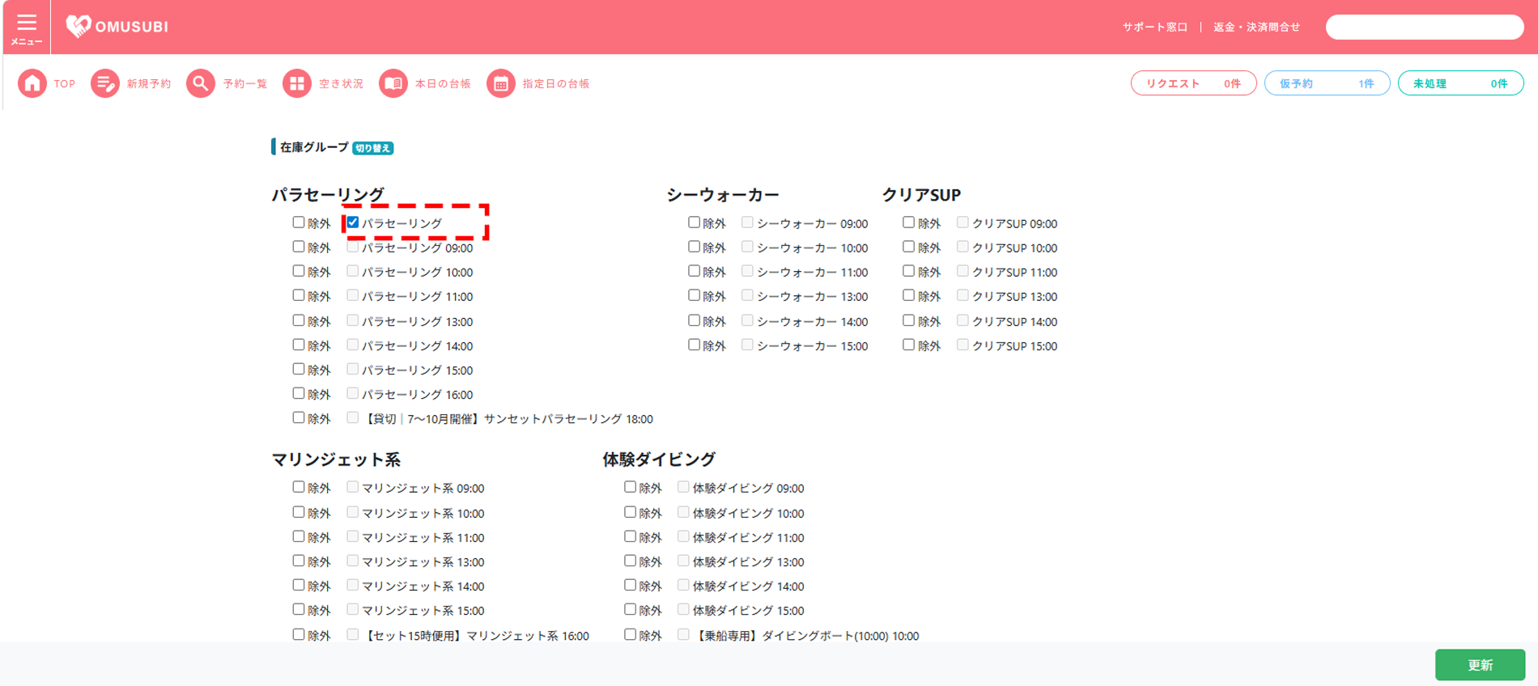Image resolution: width=1538 pixels, height=686 pixels.
Task: Click the シーウォーカー 10:00 label
Action: click(812, 248)
